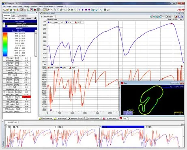Select the LoggerTmp channel row
Image resolution: width=187 pixels, height=150 pixels.
pos(17,70)
